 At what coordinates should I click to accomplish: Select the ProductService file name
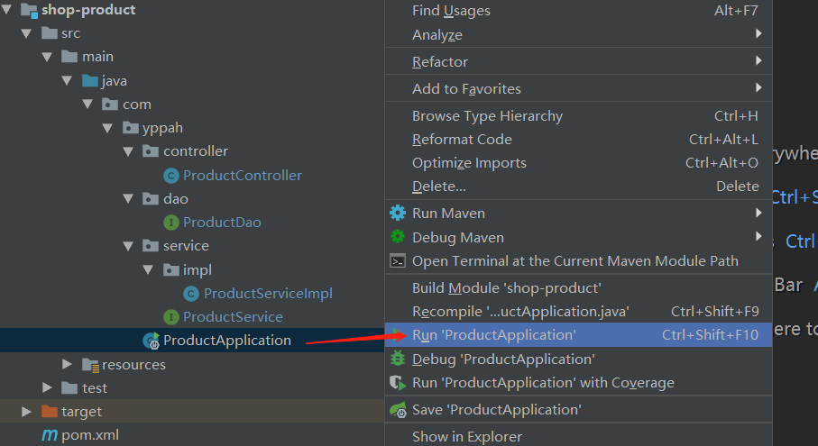pyautogui.click(x=234, y=317)
